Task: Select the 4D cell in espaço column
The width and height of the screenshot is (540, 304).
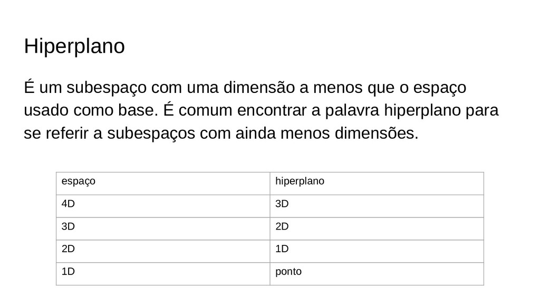Action: [163, 206]
